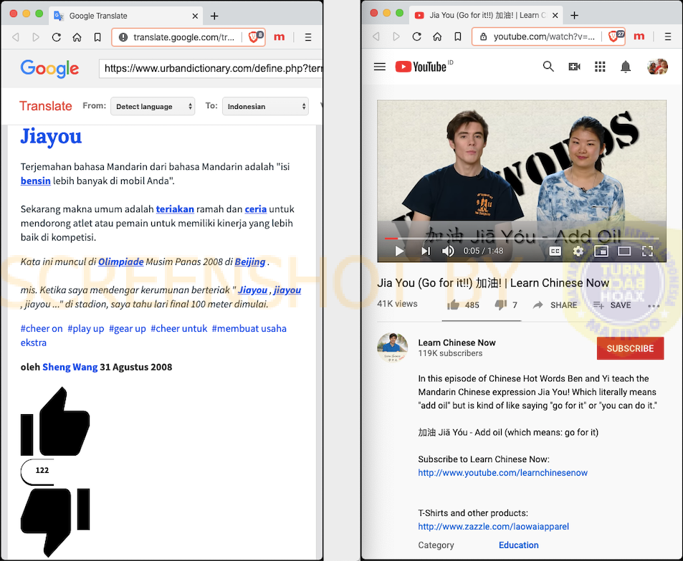Open the youtube.com/learnchinesenow link
Viewport: 683px width, 561px height.
tap(502, 473)
